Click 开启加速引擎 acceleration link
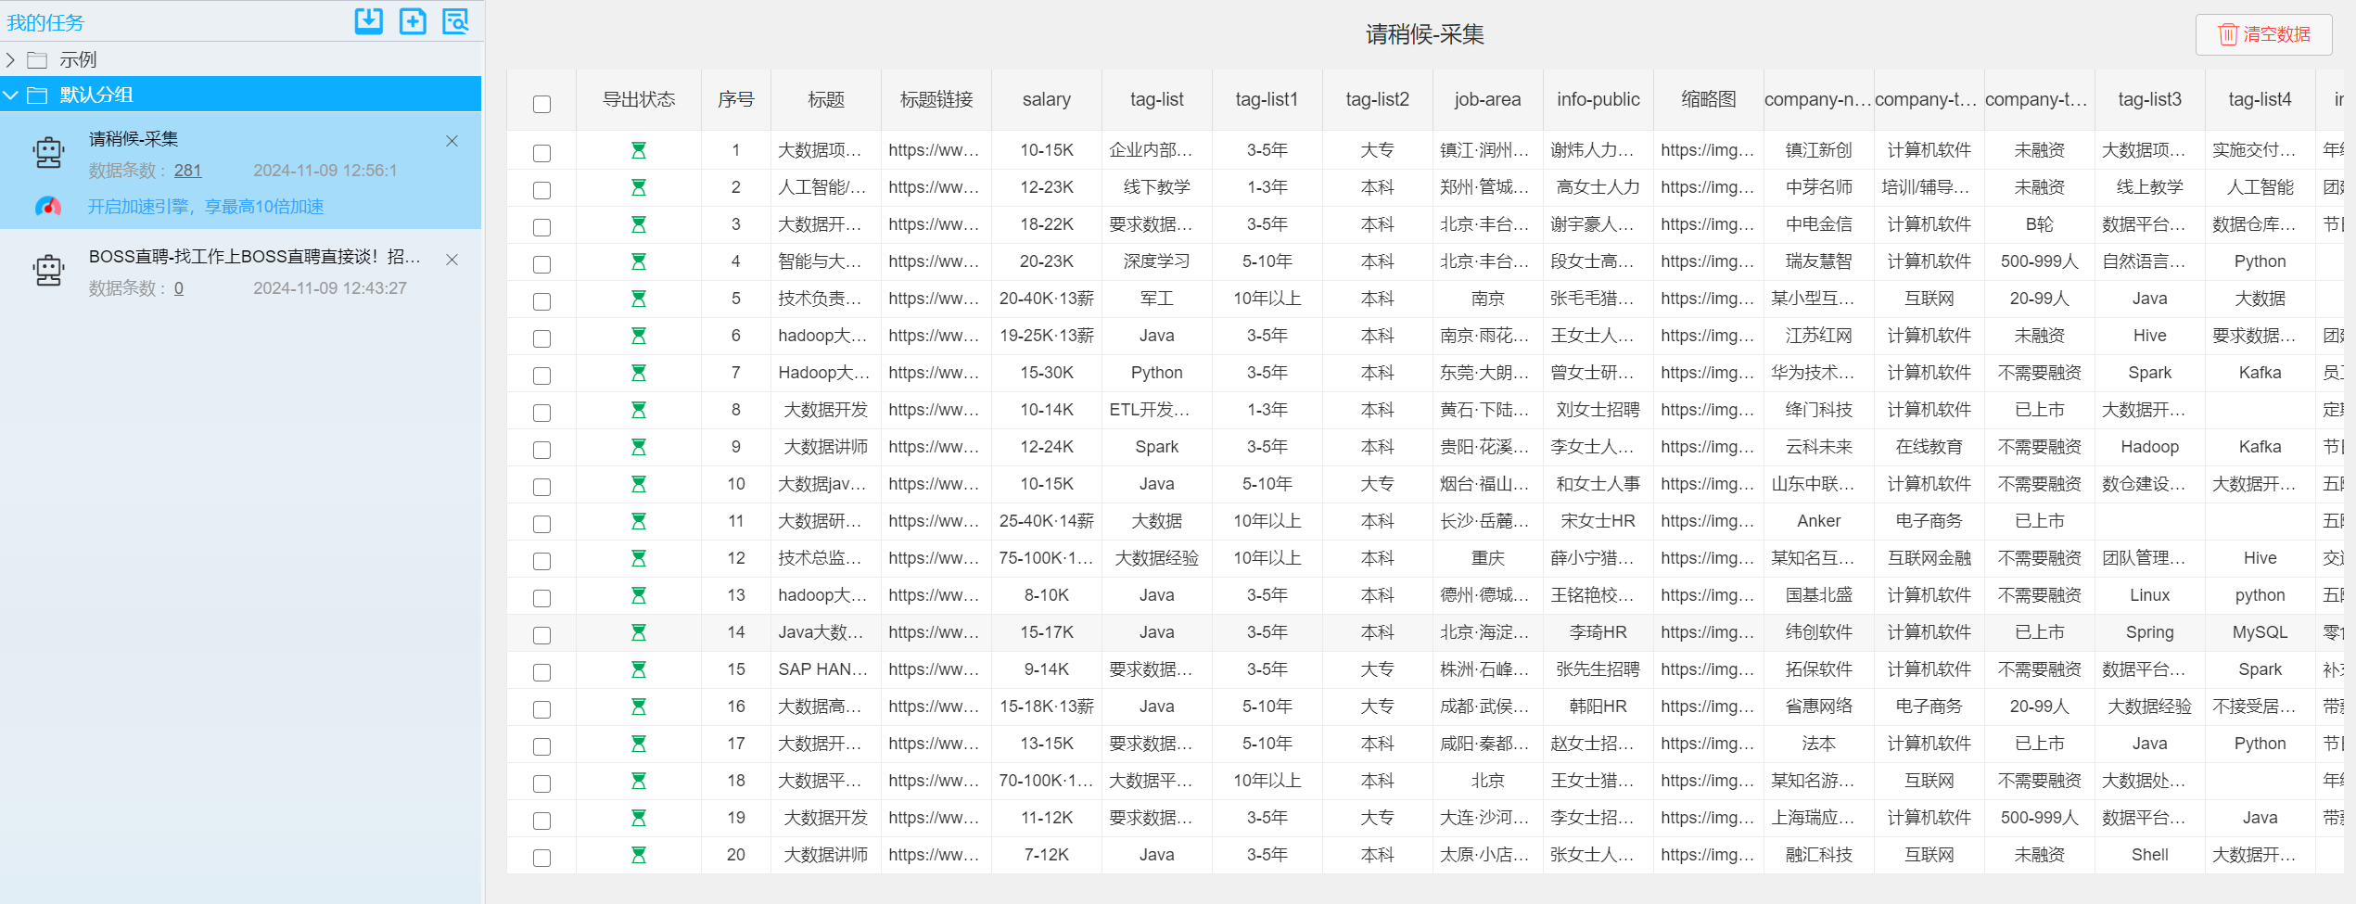This screenshot has width=2356, height=904. [206, 207]
